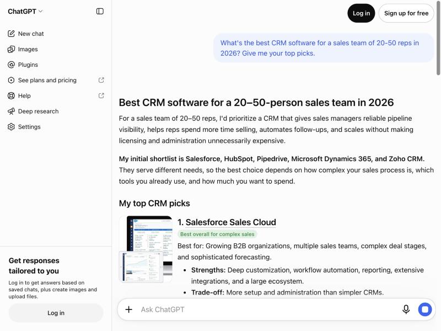Select the Images menu item
The width and height of the screenshot is (441, 331).
click(x=28, y=49)
